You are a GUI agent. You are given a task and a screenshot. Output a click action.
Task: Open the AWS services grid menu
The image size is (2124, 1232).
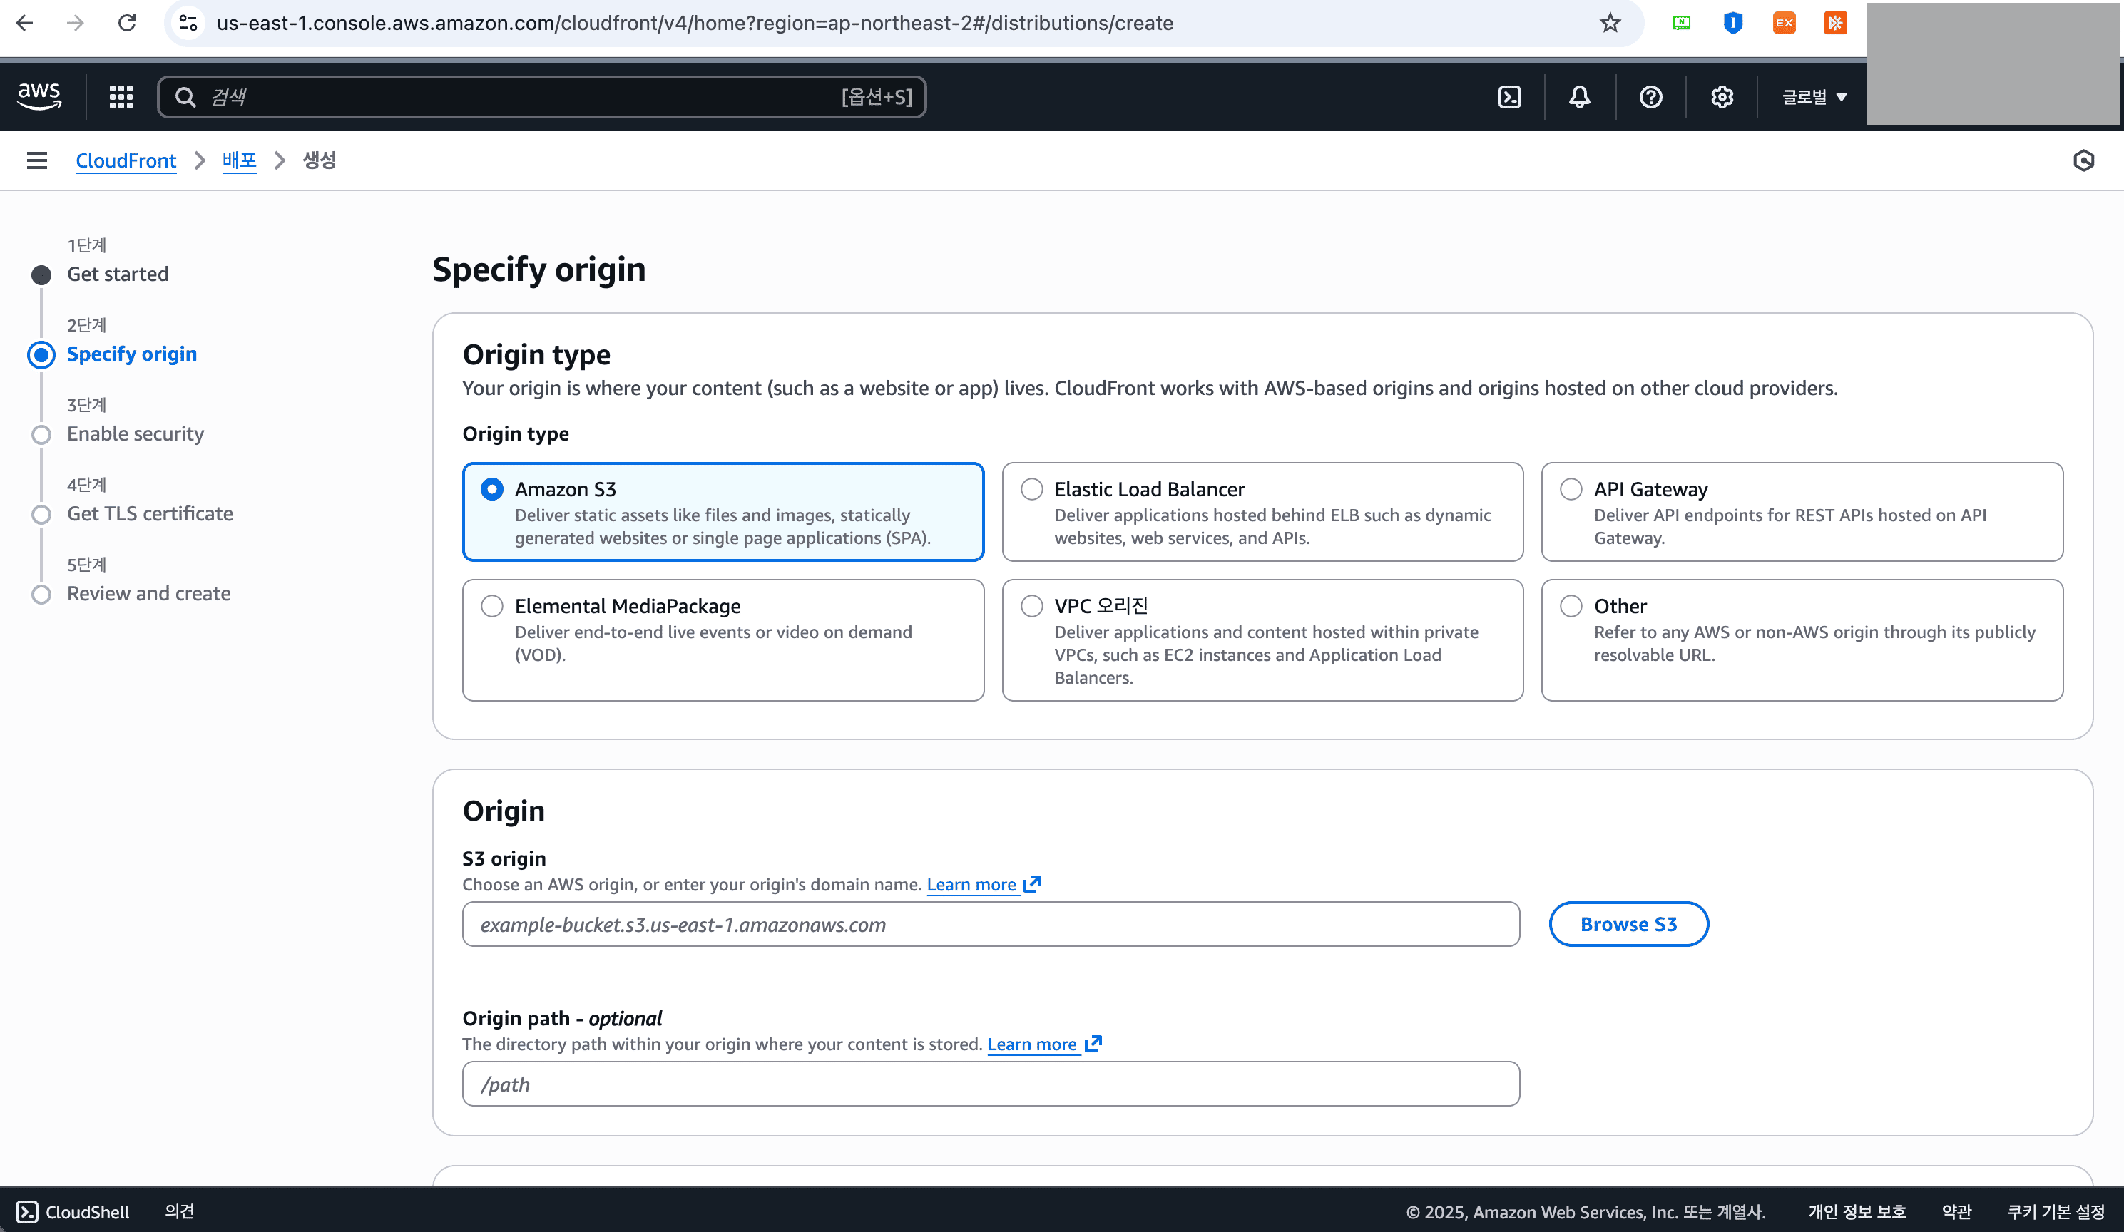(x=121, y=97)
